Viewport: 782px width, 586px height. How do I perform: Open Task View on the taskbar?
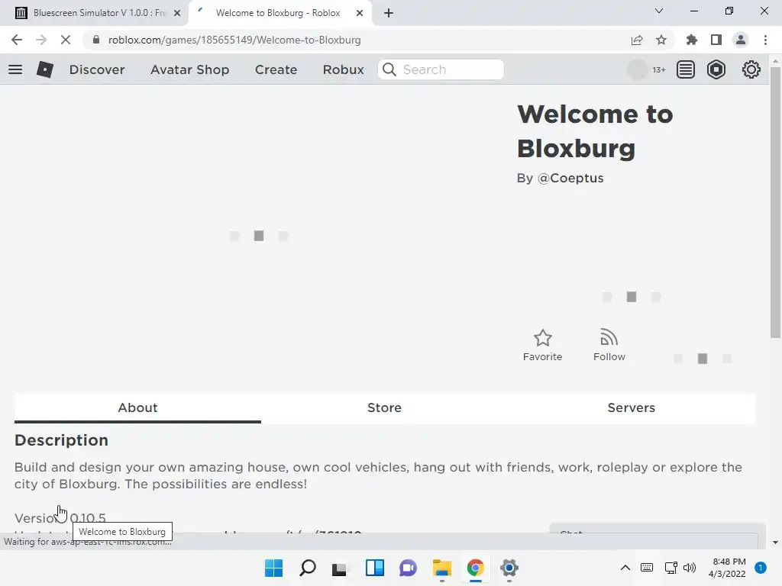[x=341, y=568]
